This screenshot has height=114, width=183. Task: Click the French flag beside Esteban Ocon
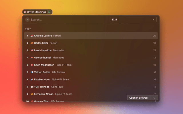click(x=32, y=80)
